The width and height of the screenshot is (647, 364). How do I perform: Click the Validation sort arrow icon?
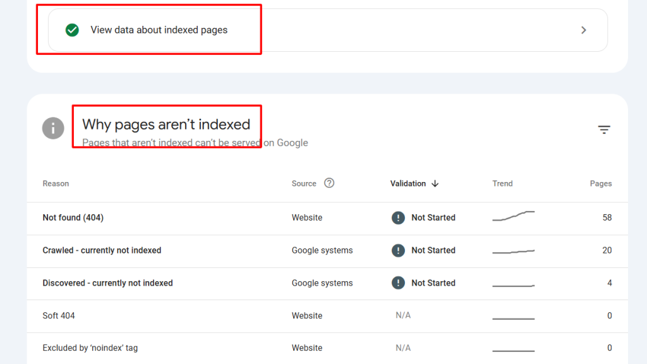coord(435,183)
